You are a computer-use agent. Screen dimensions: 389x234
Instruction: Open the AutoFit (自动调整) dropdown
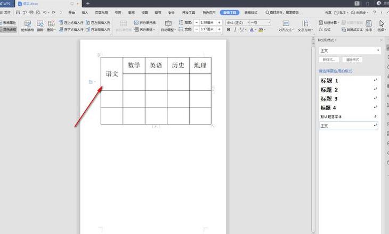click(168, 26)
